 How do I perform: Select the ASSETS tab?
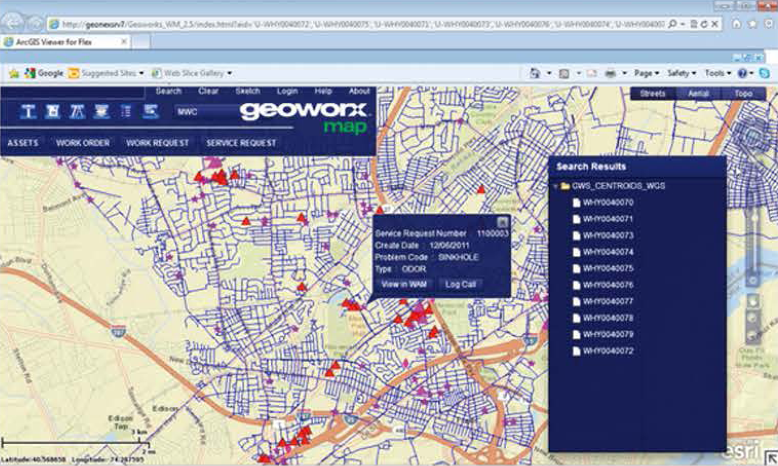[x=23, y=143]
